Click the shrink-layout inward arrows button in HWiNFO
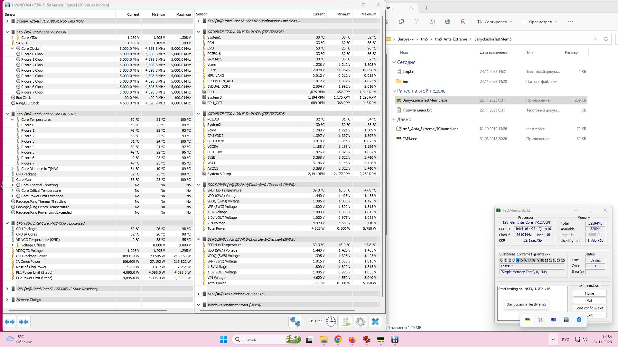 point(23,322)
